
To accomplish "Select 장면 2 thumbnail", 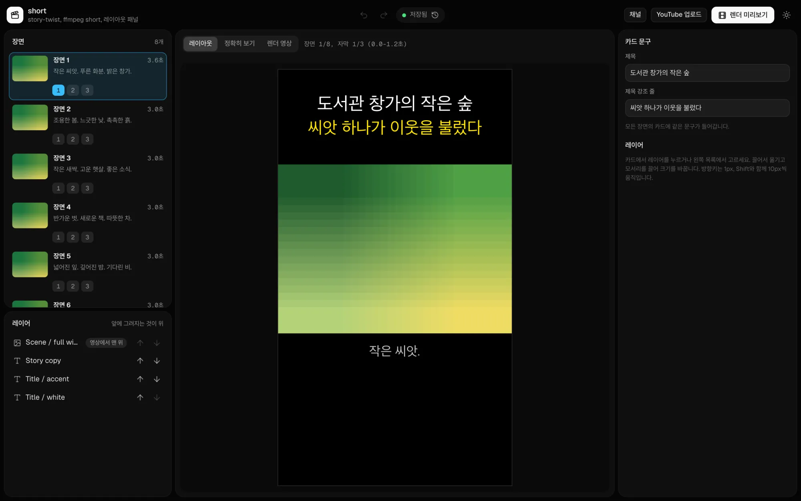I will 30,117.
